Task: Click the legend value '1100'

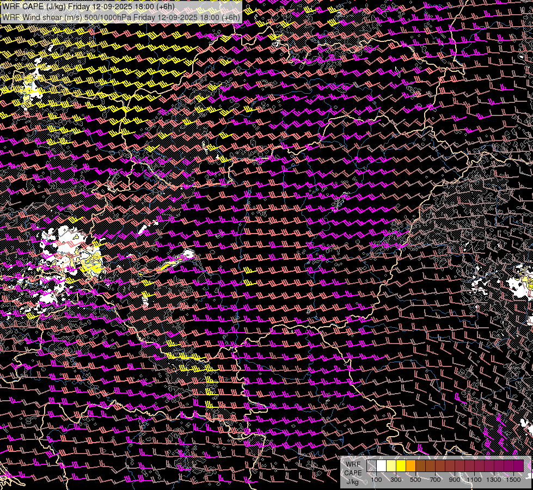Action: tap(474, 480)
